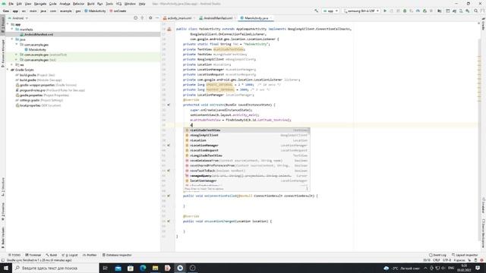Click the Make Project hammer icon
The width and height of the screenshot is (486, 273).
point(316,11)
